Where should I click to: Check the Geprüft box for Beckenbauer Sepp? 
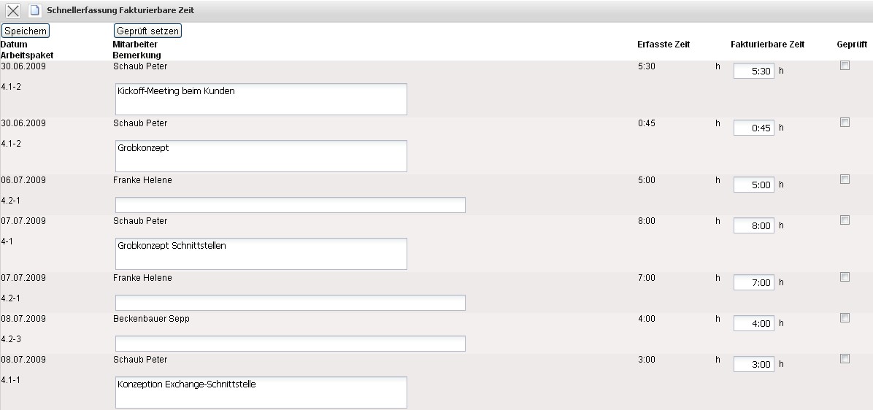coord(845,318)
